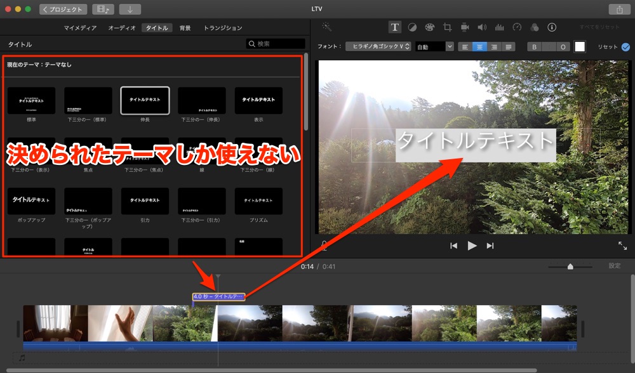Select the 下三分の一（標準） title thumbnail

[88, 100]
